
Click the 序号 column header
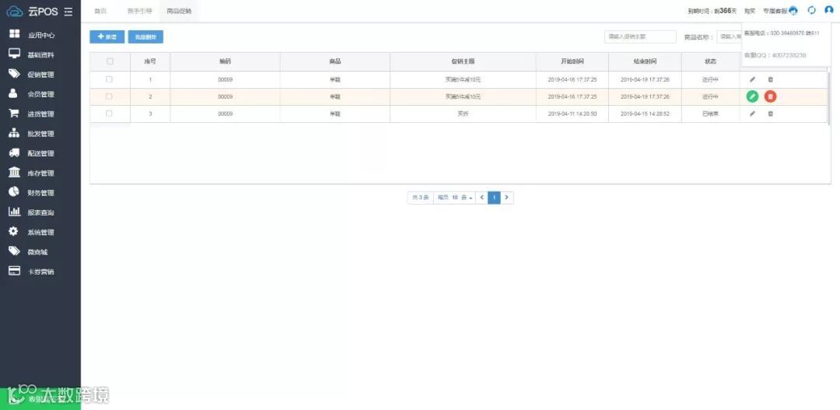(x=150, y=61)
